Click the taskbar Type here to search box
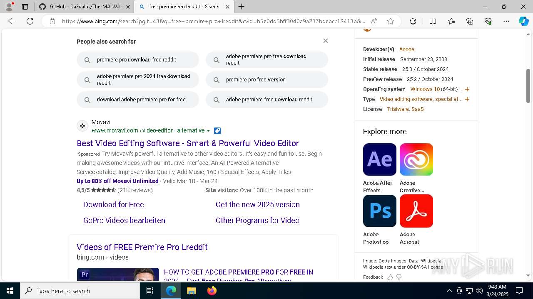Image resolution: width=533 pixels, height=299 pixels. point(80,291)
